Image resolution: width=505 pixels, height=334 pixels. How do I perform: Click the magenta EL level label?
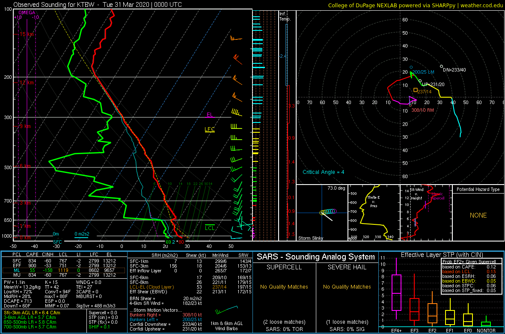(210, 114)
